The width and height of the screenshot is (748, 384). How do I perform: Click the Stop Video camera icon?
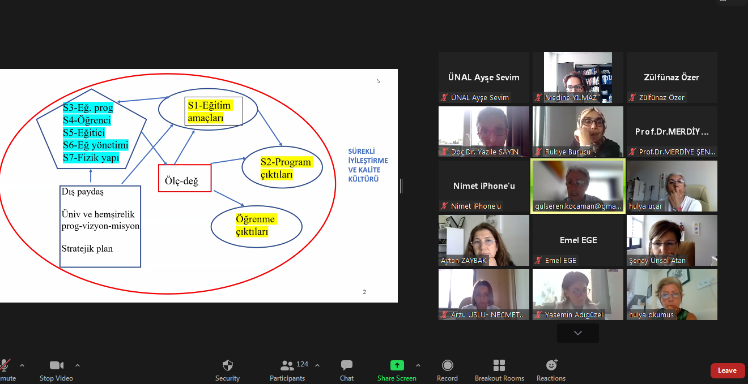point(57,365)
